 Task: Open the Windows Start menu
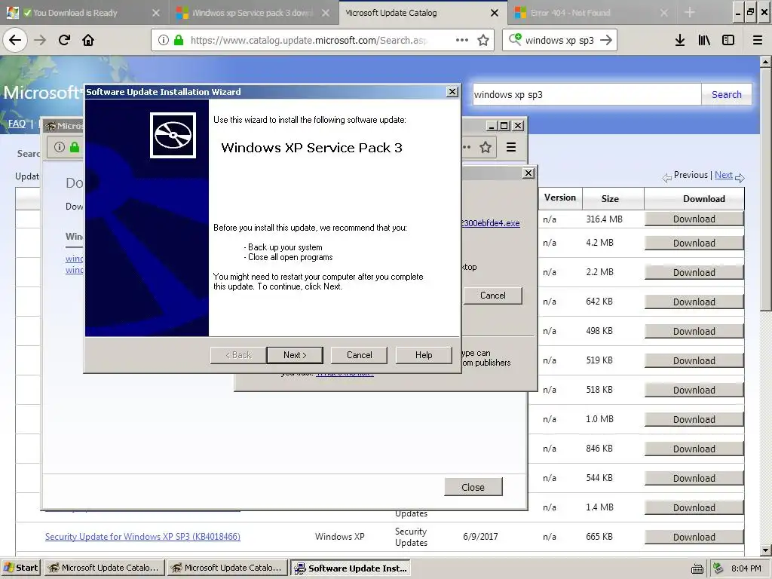pyautogui.click(x=21, y=568)
